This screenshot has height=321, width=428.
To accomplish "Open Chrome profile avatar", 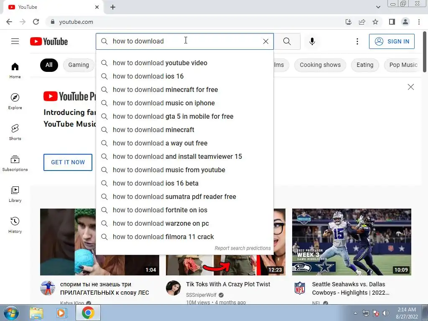I will pyautogui.click(x=405, y=22).
